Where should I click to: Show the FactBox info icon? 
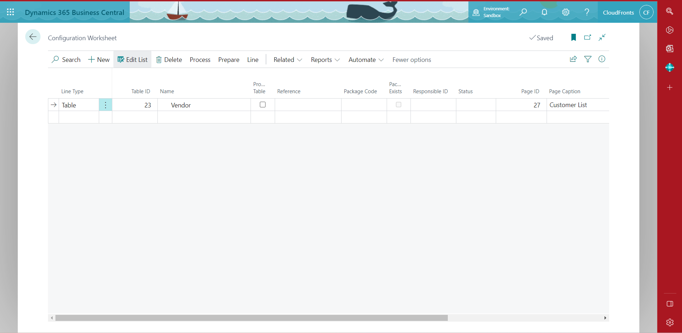pos(602,59)
